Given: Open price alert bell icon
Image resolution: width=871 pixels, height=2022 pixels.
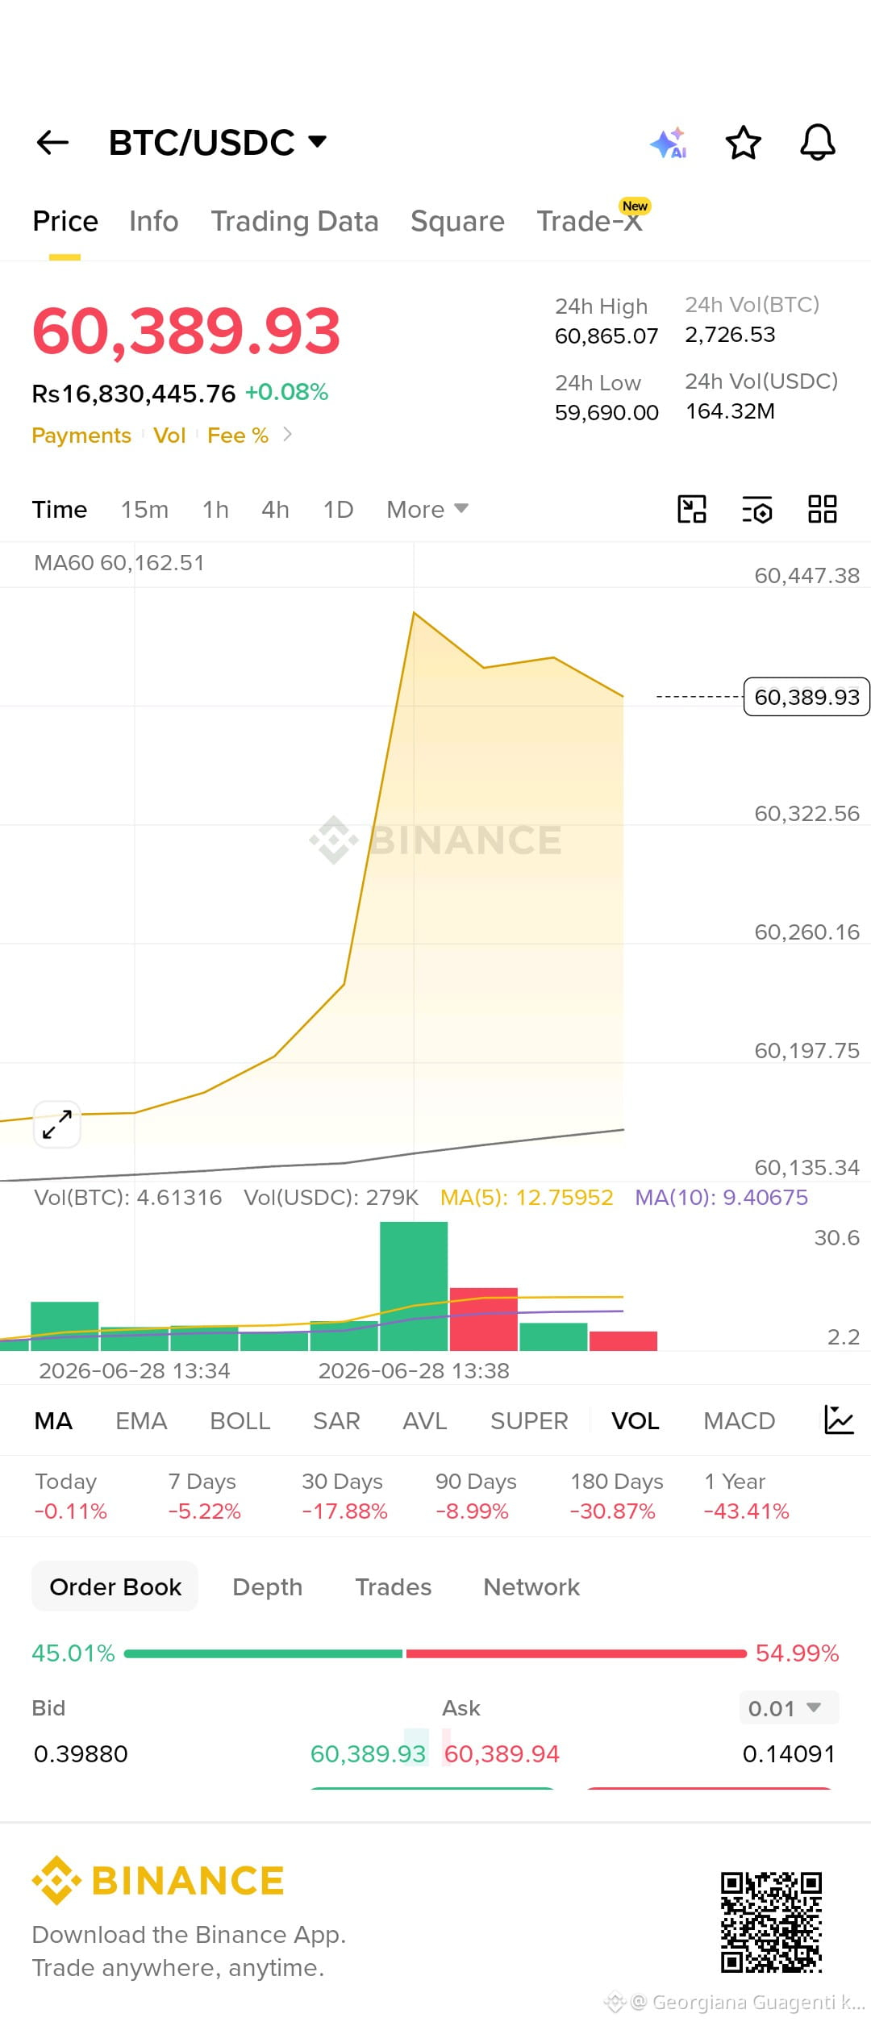Looking at the screenshot, I should [x=817, y=143].
